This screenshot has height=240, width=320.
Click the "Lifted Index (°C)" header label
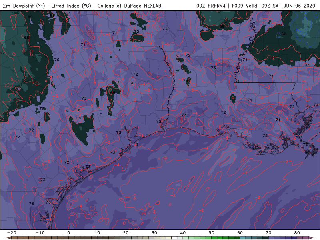(71, 6)
